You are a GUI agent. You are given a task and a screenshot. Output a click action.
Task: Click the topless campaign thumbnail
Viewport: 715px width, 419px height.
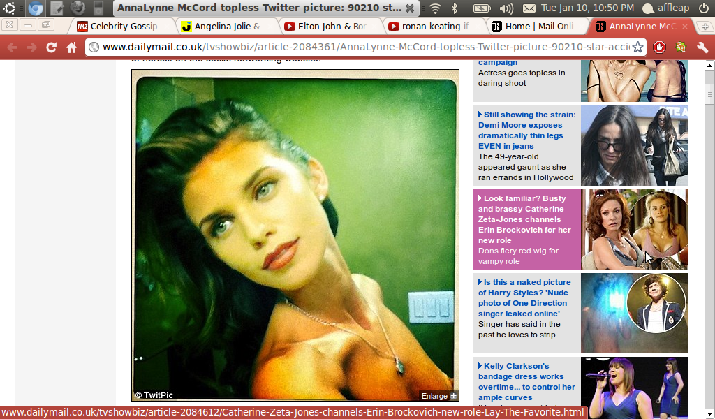coord(634,81)
